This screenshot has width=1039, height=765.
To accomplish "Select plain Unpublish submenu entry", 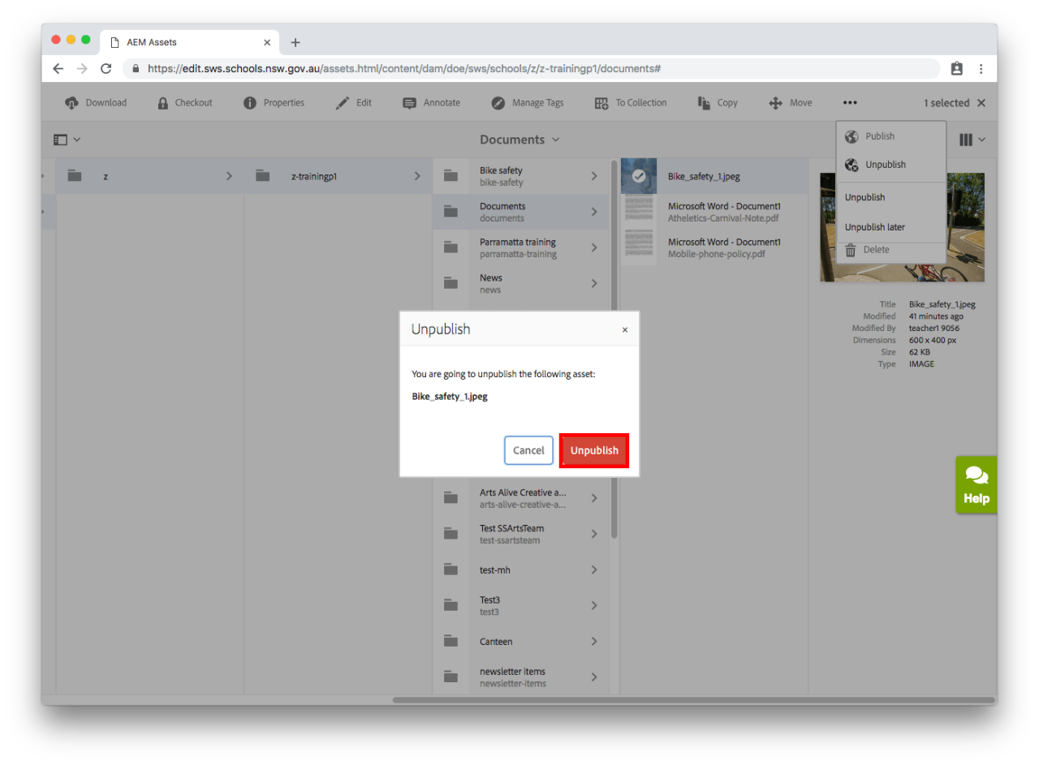I will coord(864,197).
